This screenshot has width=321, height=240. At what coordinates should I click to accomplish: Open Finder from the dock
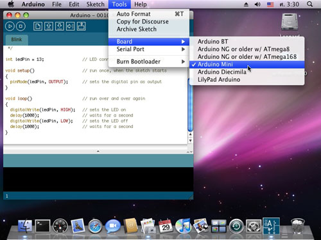click(x=25, y=226)
